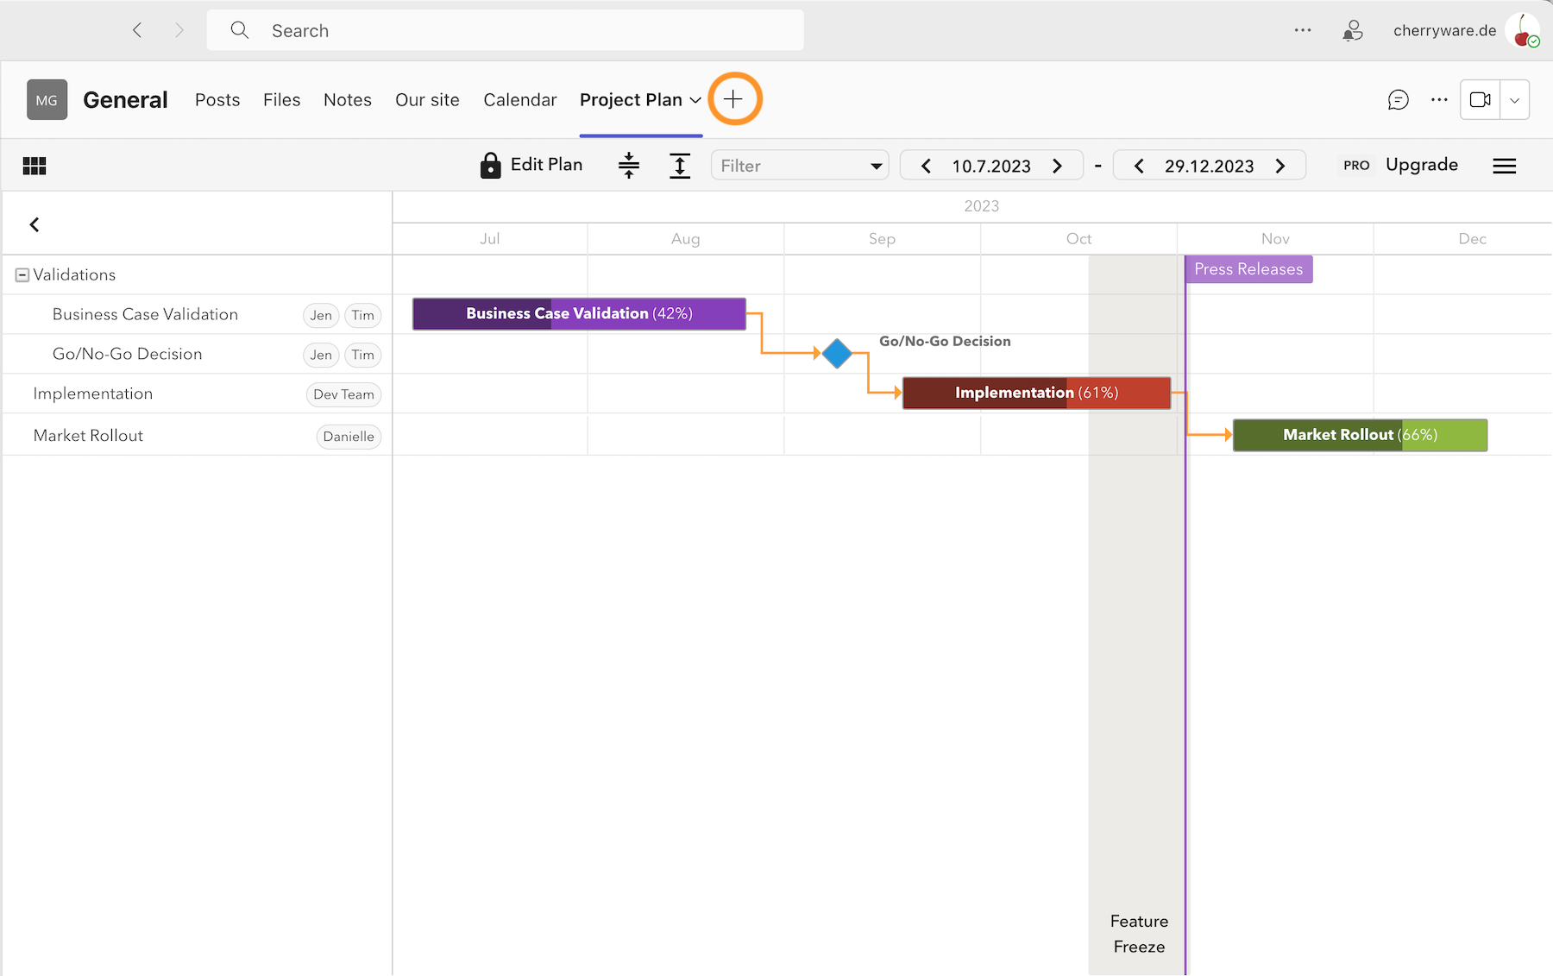Click the Market Rollout progress bar
1553x976 pixels.
pyautogui.click(x=1360, y=435)
